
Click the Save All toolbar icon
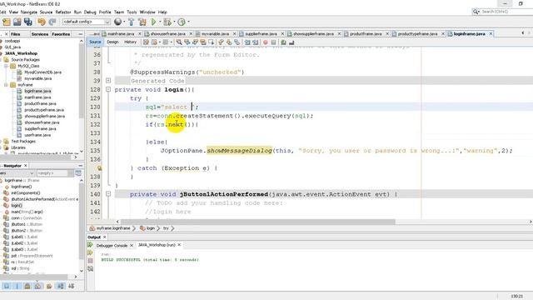(27, 22)
